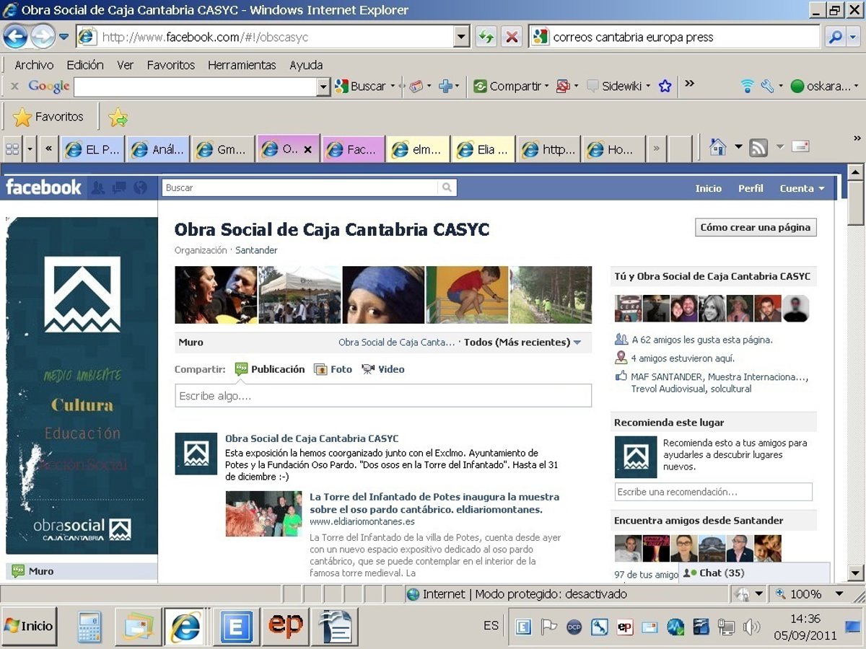Click the browser back arrow button
The height and width of the screenshot is (649, 866).
[x=16, y=36]
